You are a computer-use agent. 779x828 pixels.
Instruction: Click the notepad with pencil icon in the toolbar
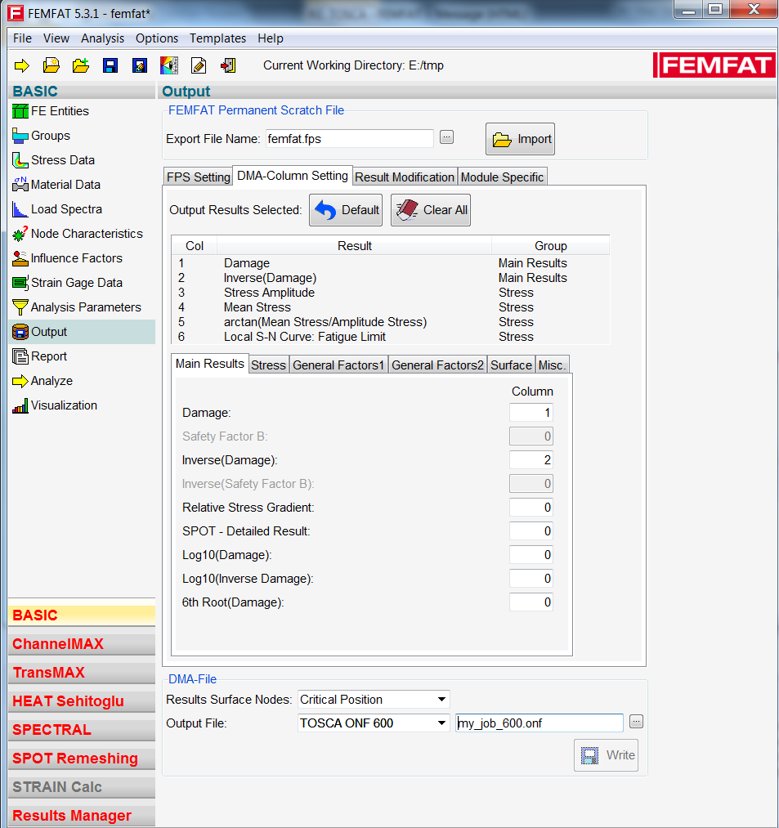pyautogui.click(x=199, y=65)
